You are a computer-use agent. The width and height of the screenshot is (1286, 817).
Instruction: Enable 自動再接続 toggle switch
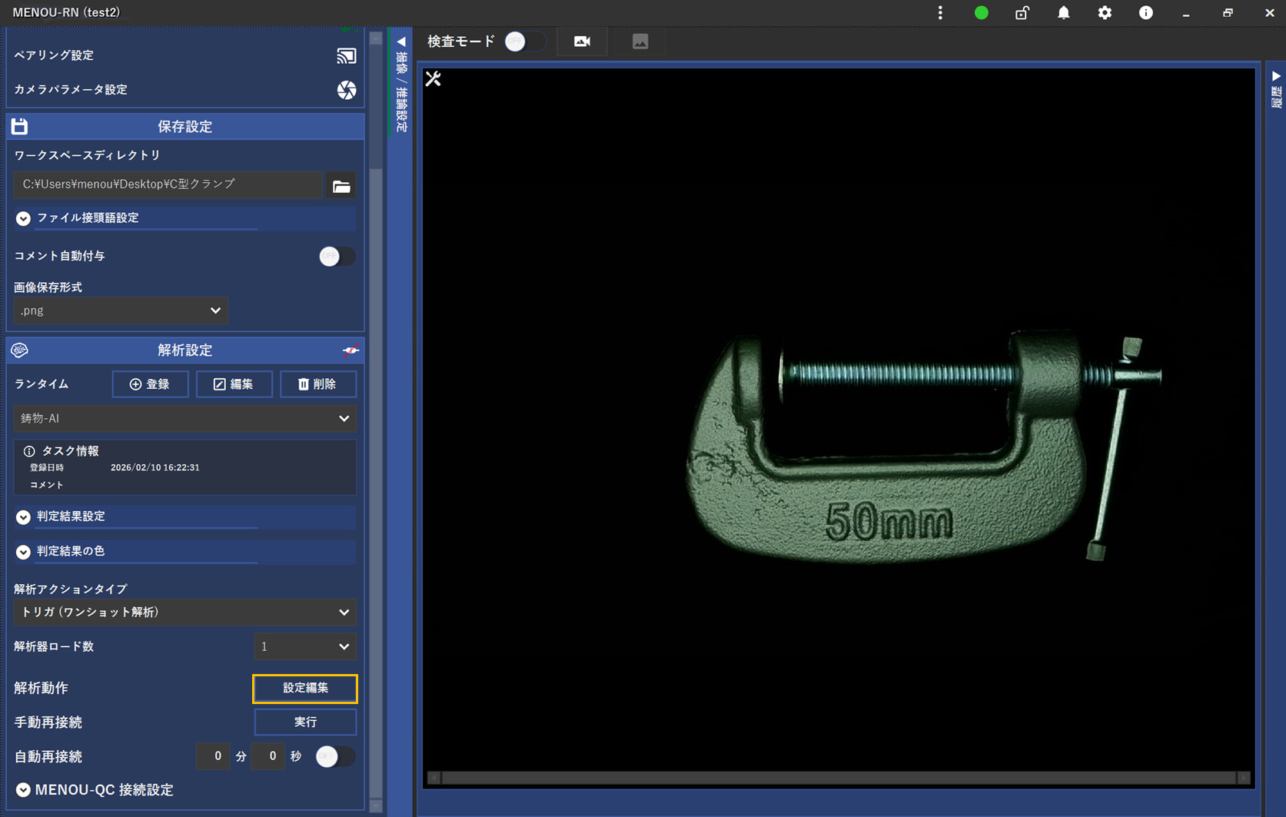(x=335, y=756)
